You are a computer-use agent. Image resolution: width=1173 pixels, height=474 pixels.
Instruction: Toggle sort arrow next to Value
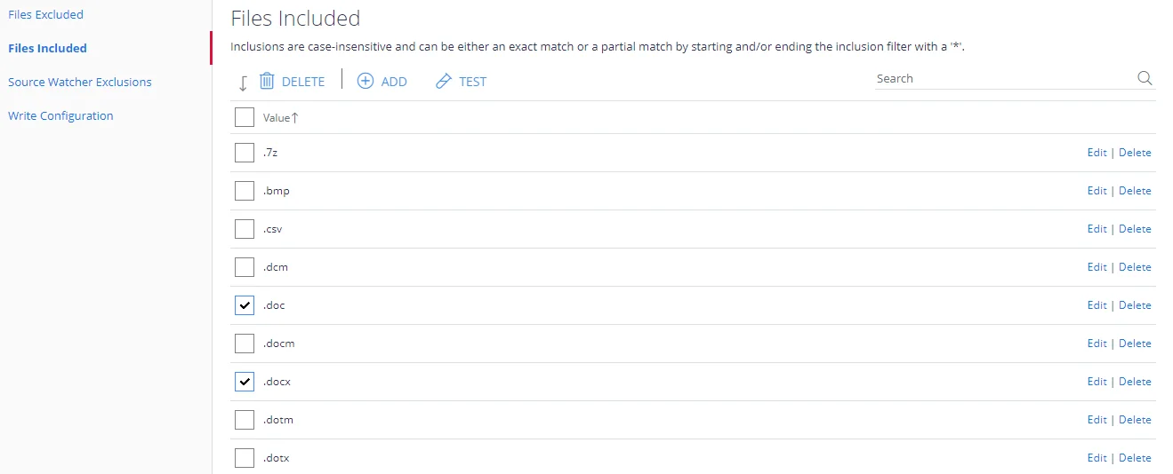[295, 117]
